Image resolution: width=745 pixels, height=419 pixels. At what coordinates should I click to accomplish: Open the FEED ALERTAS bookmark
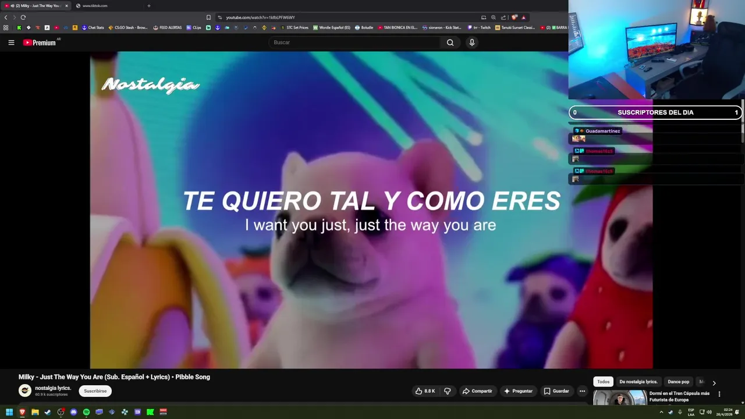[168, 27]
